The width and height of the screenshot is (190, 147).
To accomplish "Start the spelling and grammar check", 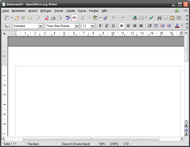I will (68, 18).
